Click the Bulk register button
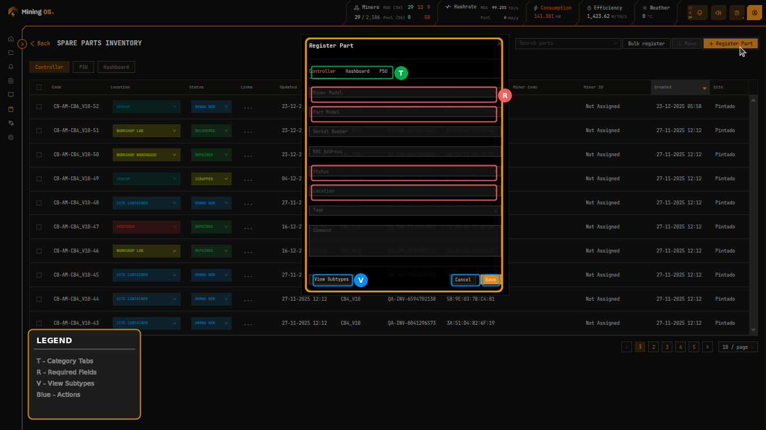 click(x=646, y=43)
